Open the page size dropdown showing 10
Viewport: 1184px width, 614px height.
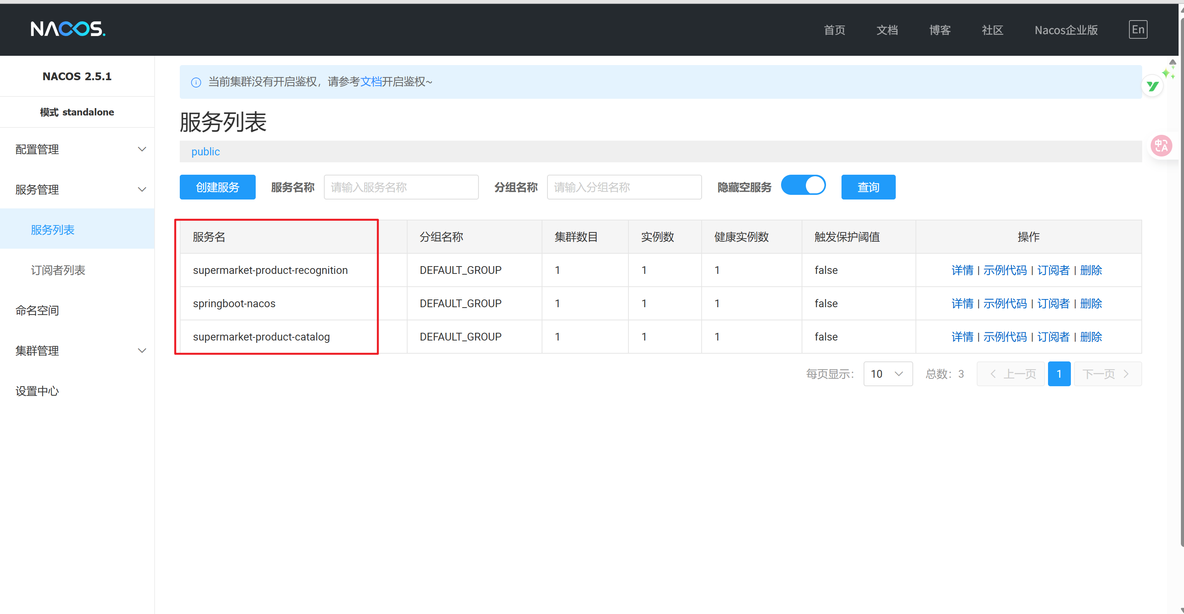coord(888,374)
